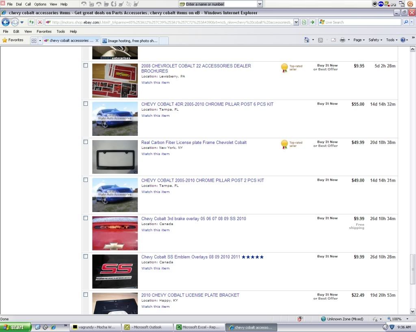Click the page vertical scrollbar thumb

(x=412, y=269)
